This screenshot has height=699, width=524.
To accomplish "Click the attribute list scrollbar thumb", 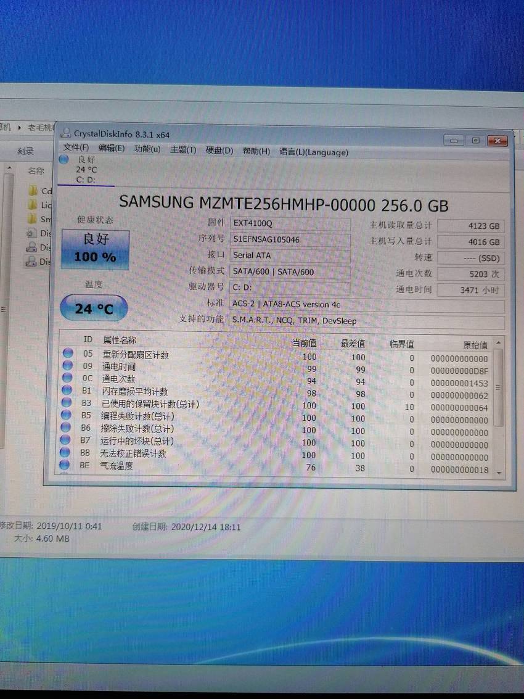I will [x=499, y=387].
